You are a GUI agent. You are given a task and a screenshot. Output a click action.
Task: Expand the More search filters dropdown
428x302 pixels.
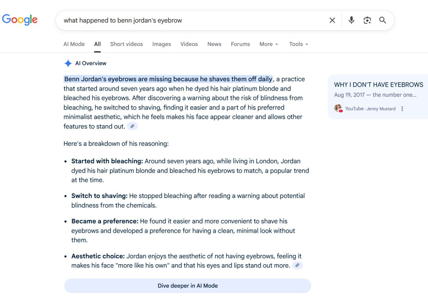pyautogui.click(x=269, y=44)
